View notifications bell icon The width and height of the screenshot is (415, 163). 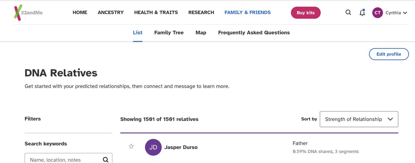pyautogui.click(x=362, y=13)
